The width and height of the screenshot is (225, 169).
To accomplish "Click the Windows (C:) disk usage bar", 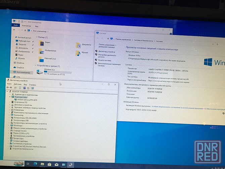I will point(57,72).
